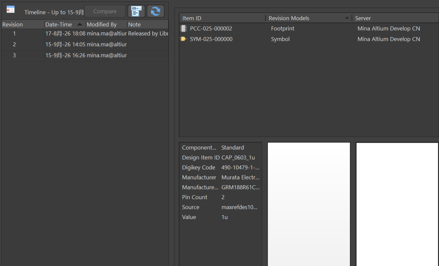Screen dimensions: 439x266
Task: Click the second white model preview pane
Action: coord(397,204)
